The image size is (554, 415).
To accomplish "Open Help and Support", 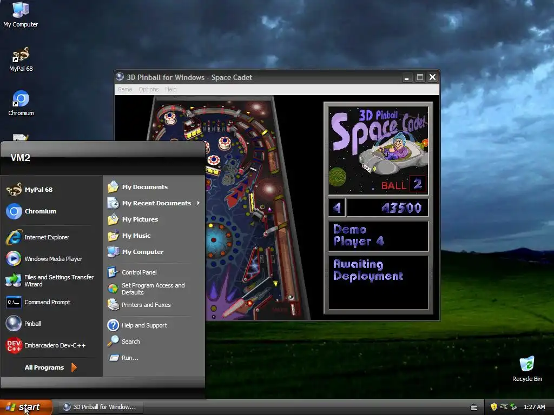I will click(x=153, y=325).
